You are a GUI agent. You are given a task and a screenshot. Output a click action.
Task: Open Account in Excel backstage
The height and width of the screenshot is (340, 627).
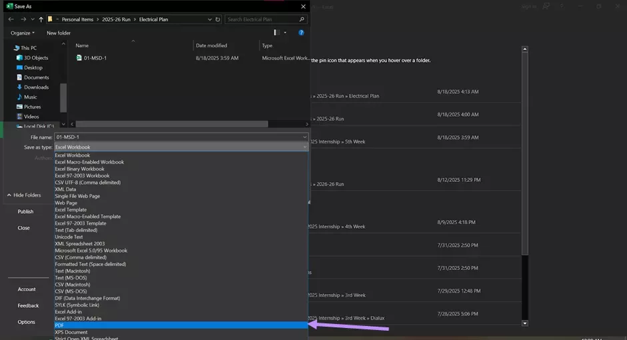pos(27,289)
